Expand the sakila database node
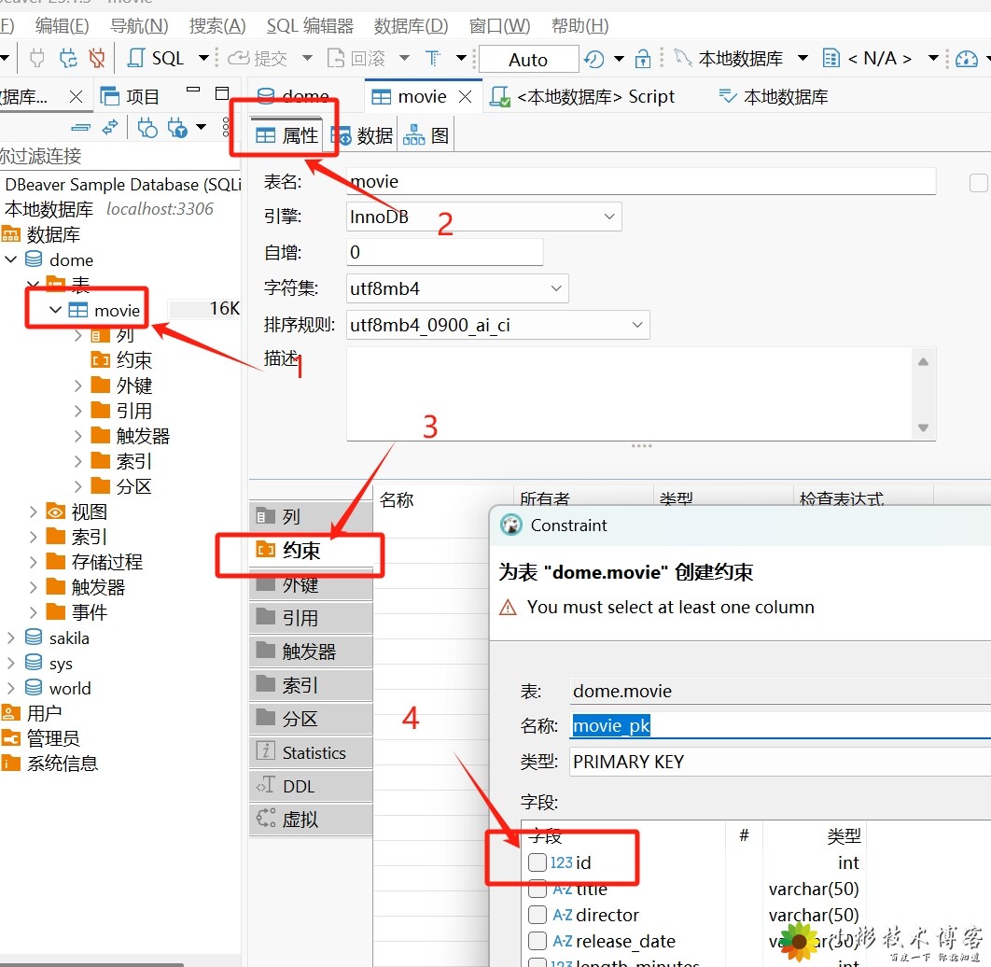 (x=11, y=638)
